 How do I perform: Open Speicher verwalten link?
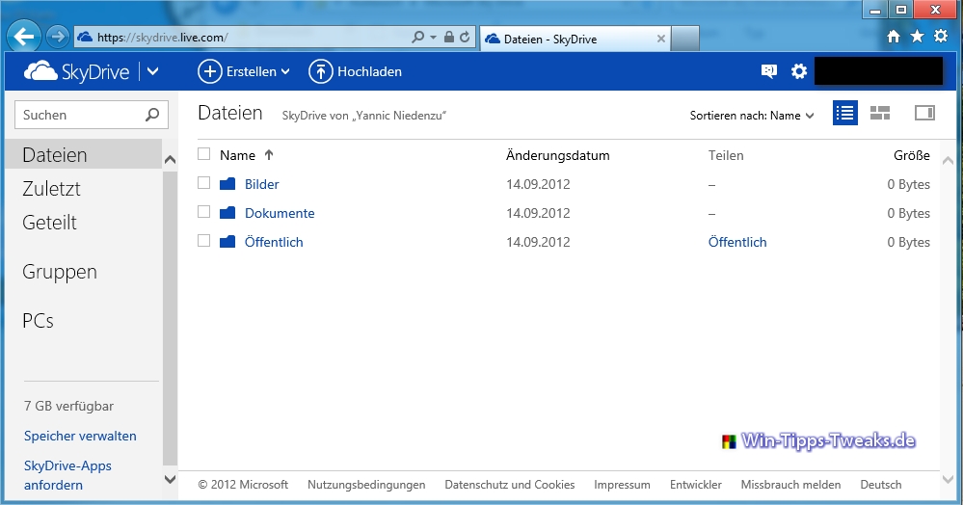(80, 436)
